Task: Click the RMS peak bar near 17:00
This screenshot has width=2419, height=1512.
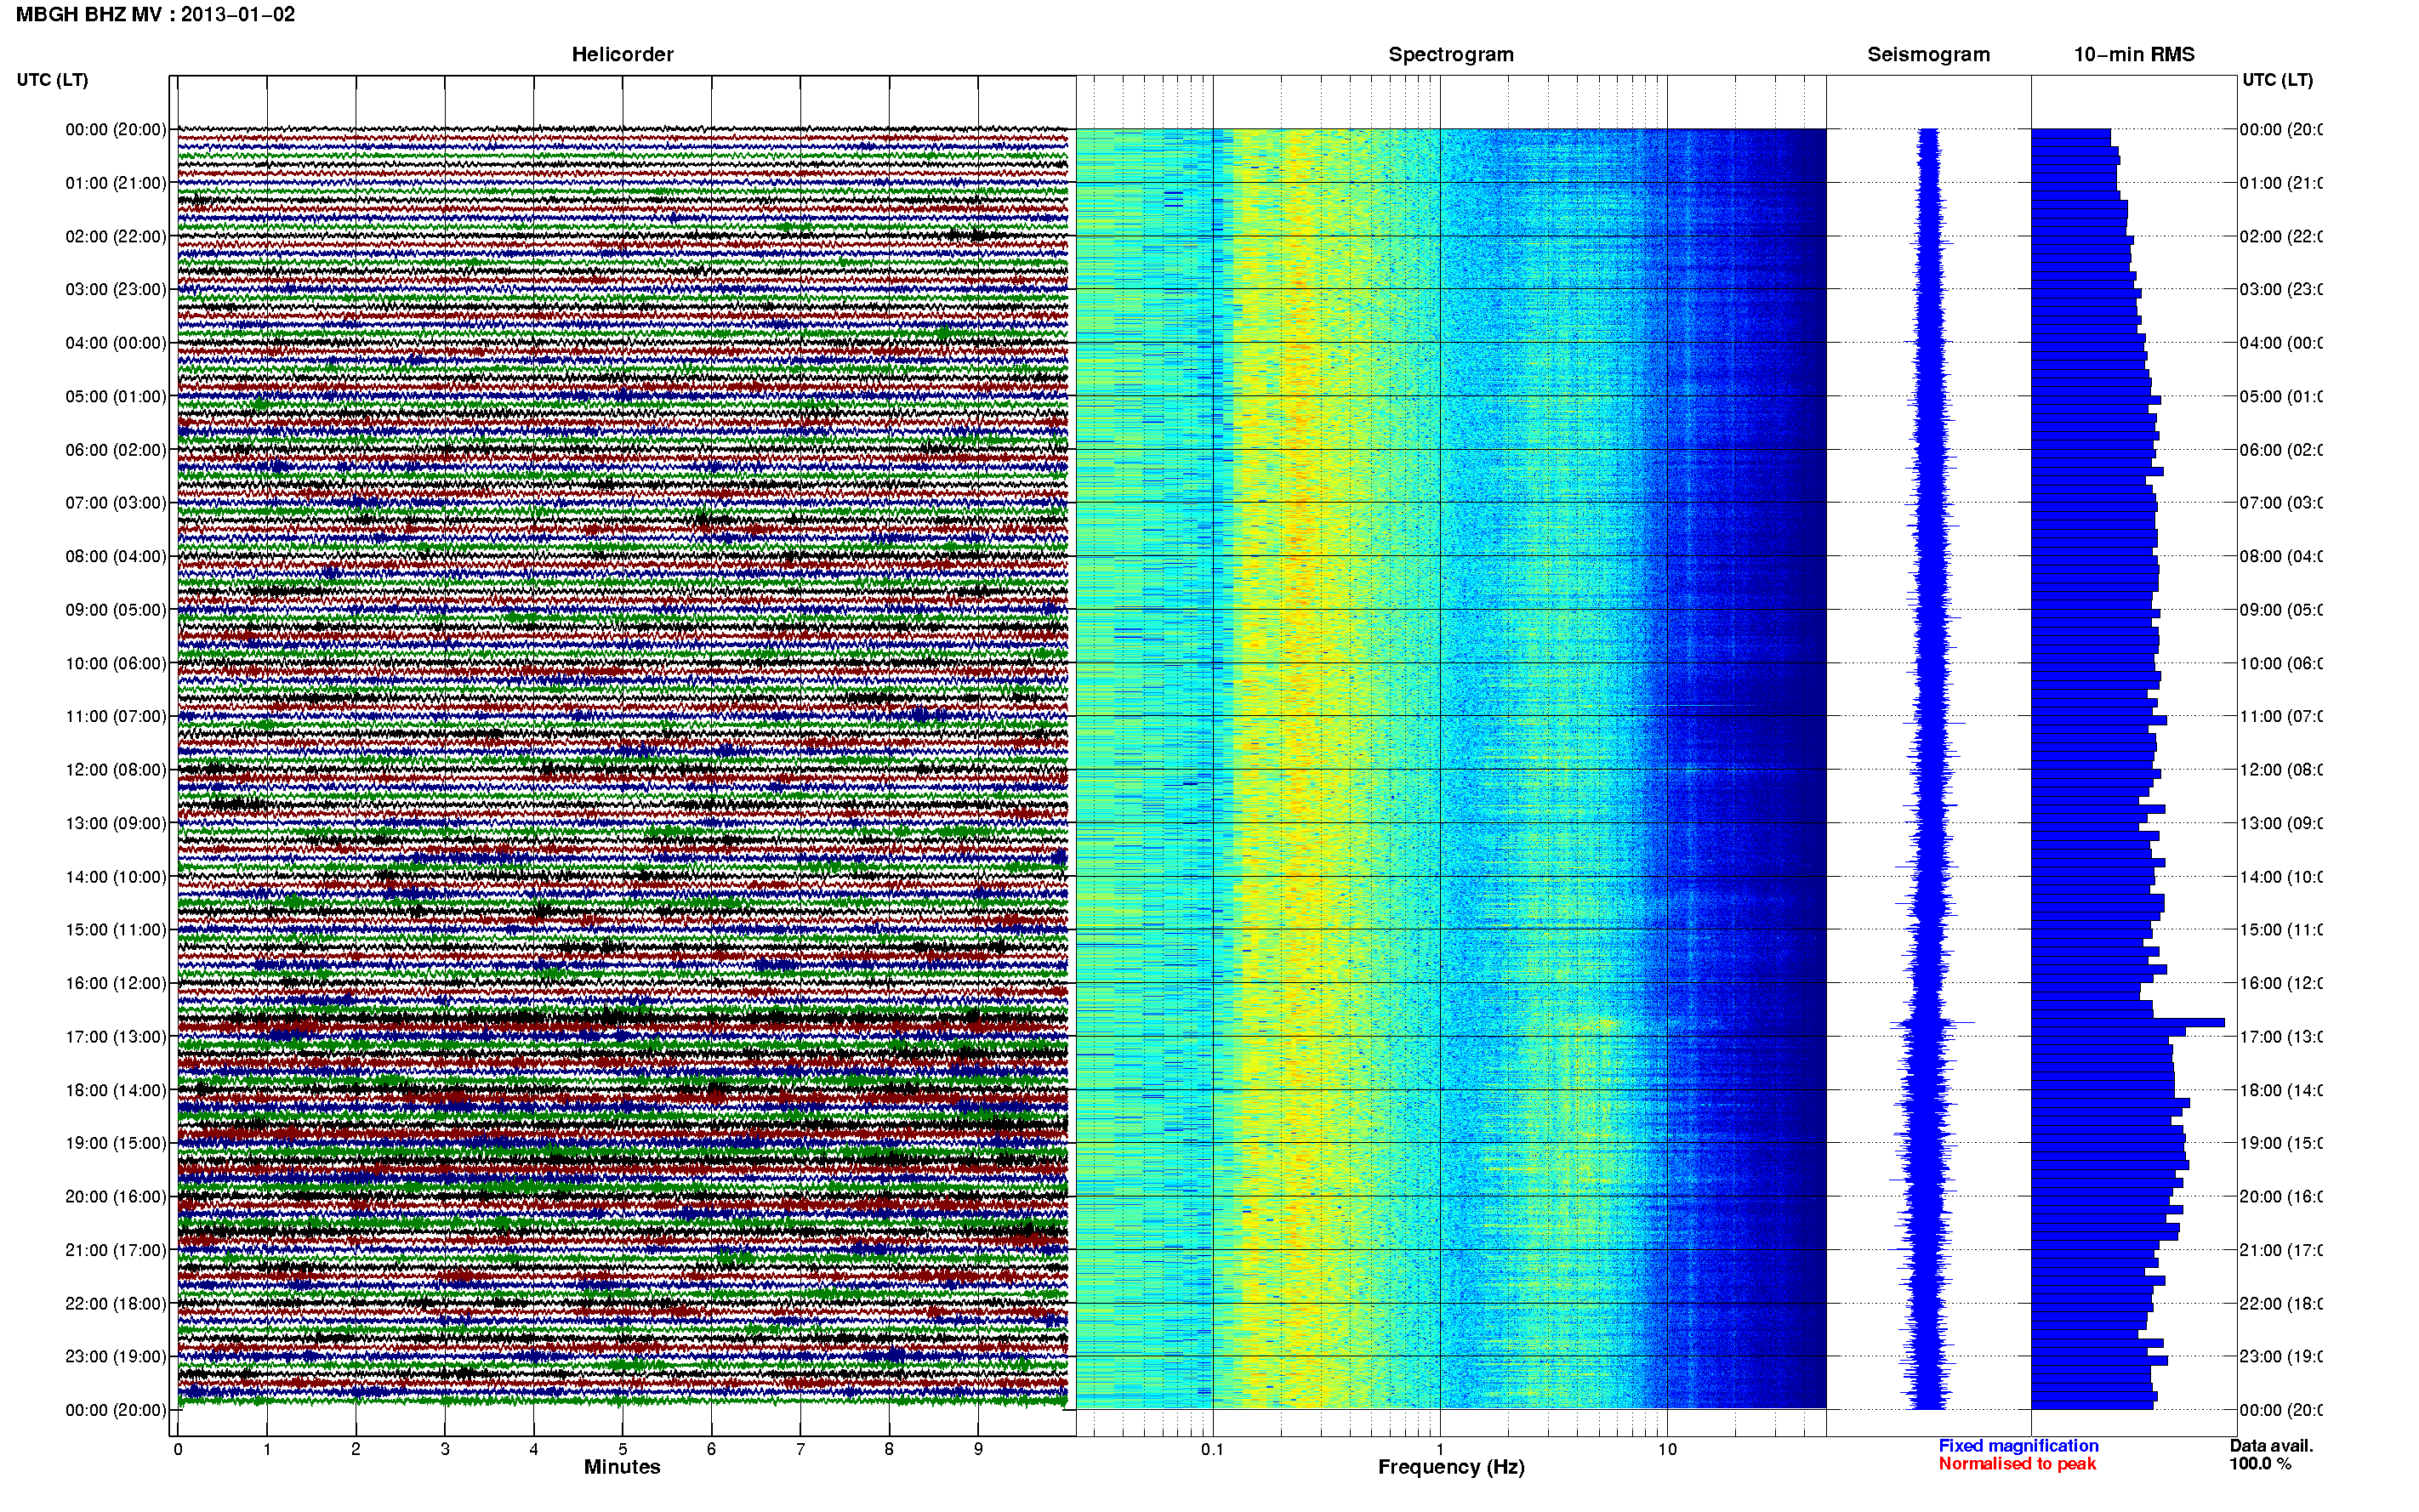Action: [x=2128, y=1022]
